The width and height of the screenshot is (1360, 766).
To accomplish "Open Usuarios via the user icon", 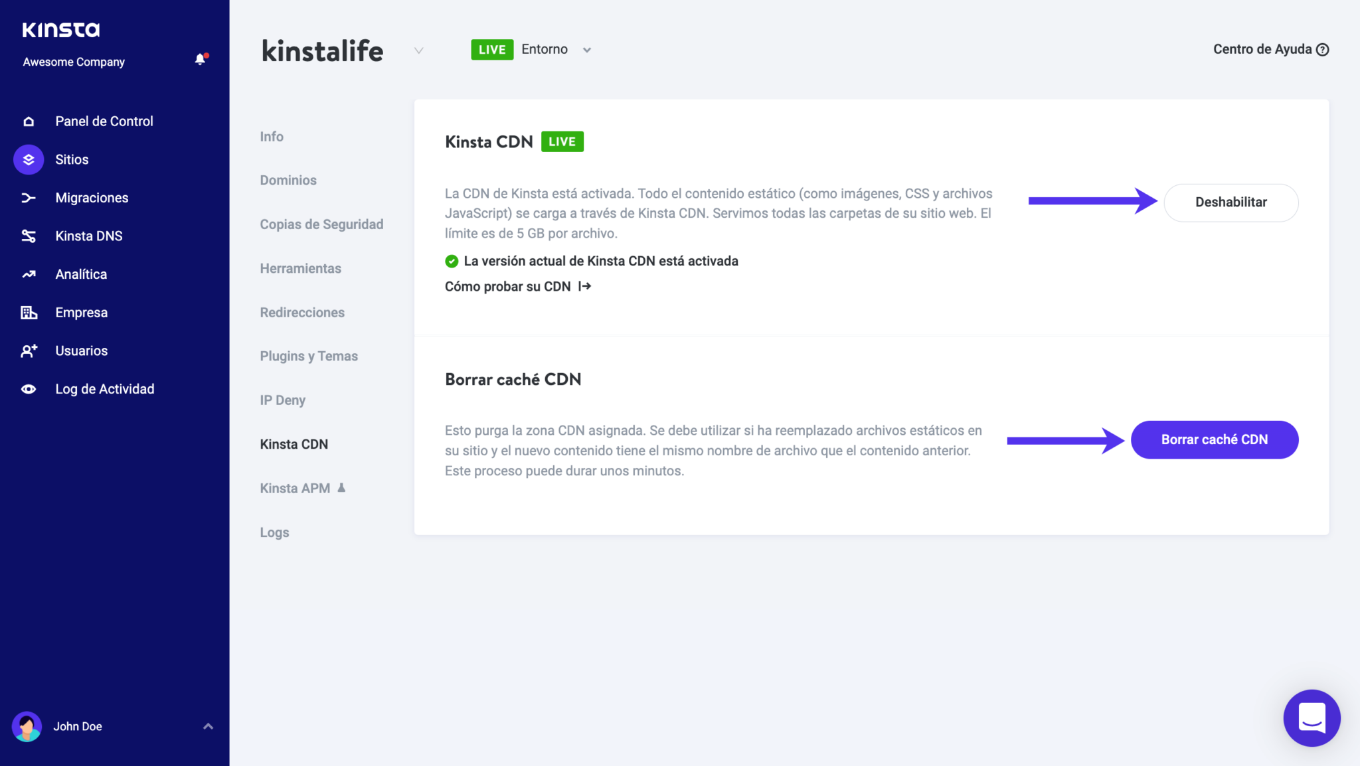I will pos(28,350).
